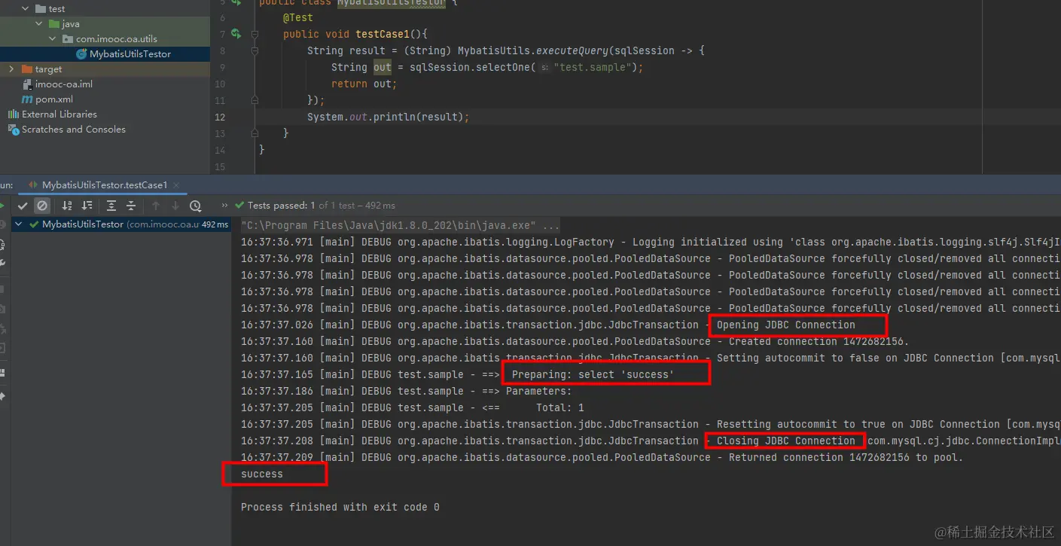Fold lambda block at line 8

point(255,51)
